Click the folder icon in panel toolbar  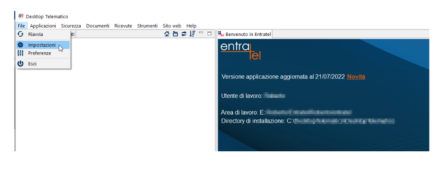click(x=175, y=34)
